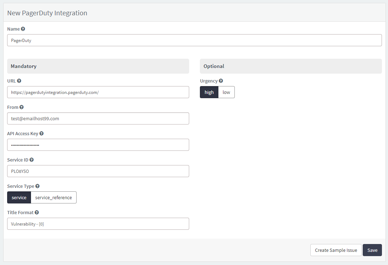
Task: Set urgency to high
Action: 209,92
